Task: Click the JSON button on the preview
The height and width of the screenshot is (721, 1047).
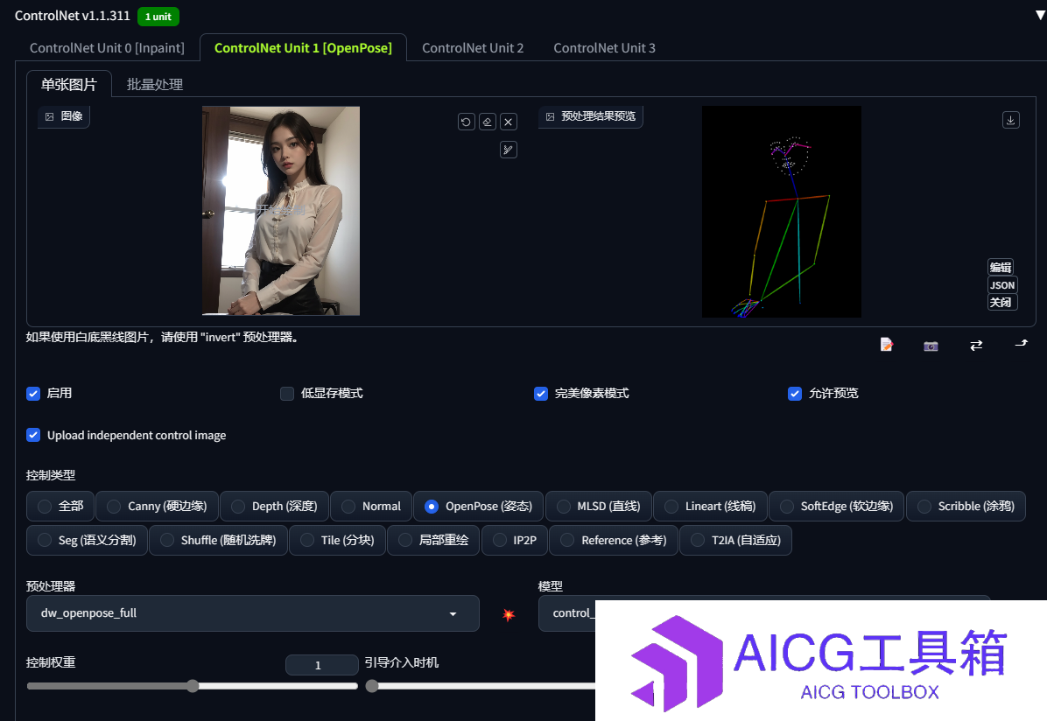Action: click(1002, 285)
